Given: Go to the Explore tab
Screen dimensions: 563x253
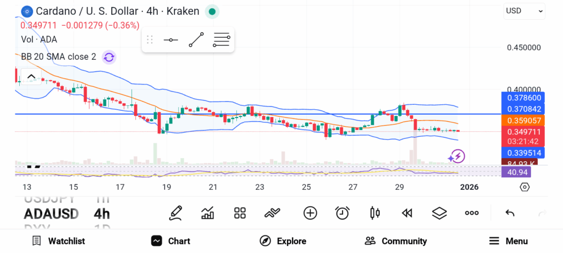Looking at the screenshot, I should pos(283,241).
